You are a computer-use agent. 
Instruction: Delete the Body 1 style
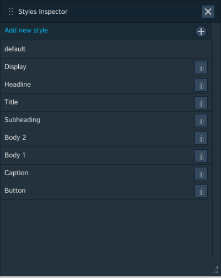coord(201,156)
